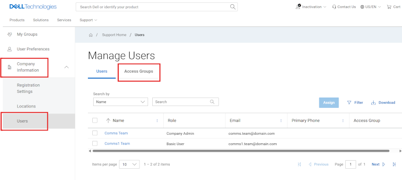Select all users with header checkbox
The width and height of the screenshot is (402, 180).
point(95,120)
